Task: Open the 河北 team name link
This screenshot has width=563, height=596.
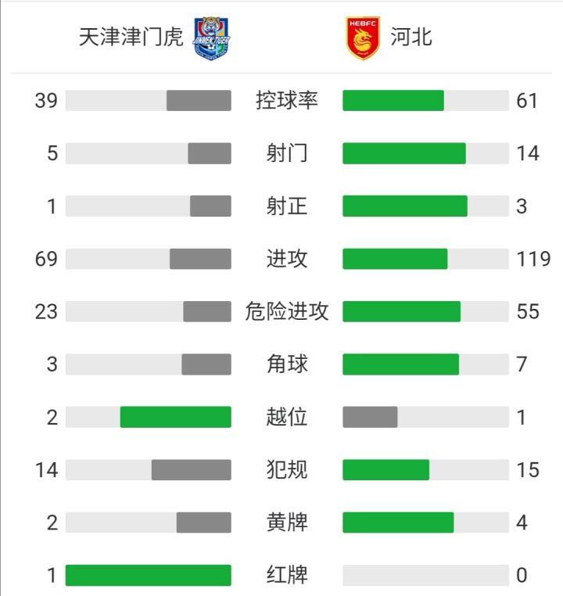Action: coord(411,38)
